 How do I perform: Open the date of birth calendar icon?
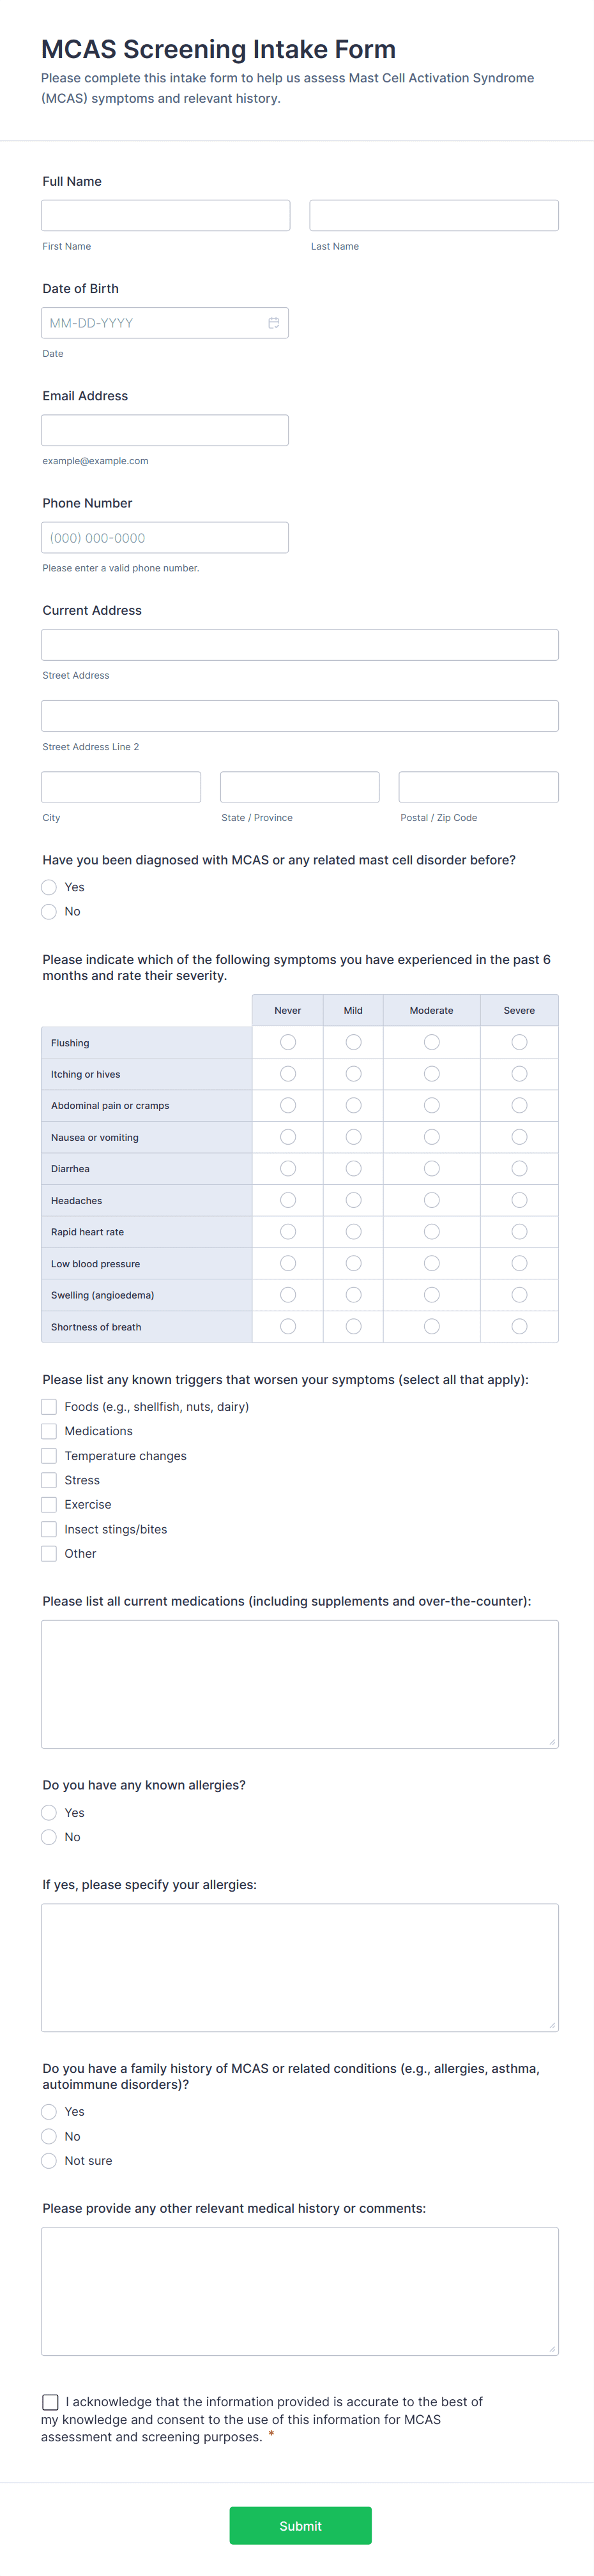[x=273, y=323]
